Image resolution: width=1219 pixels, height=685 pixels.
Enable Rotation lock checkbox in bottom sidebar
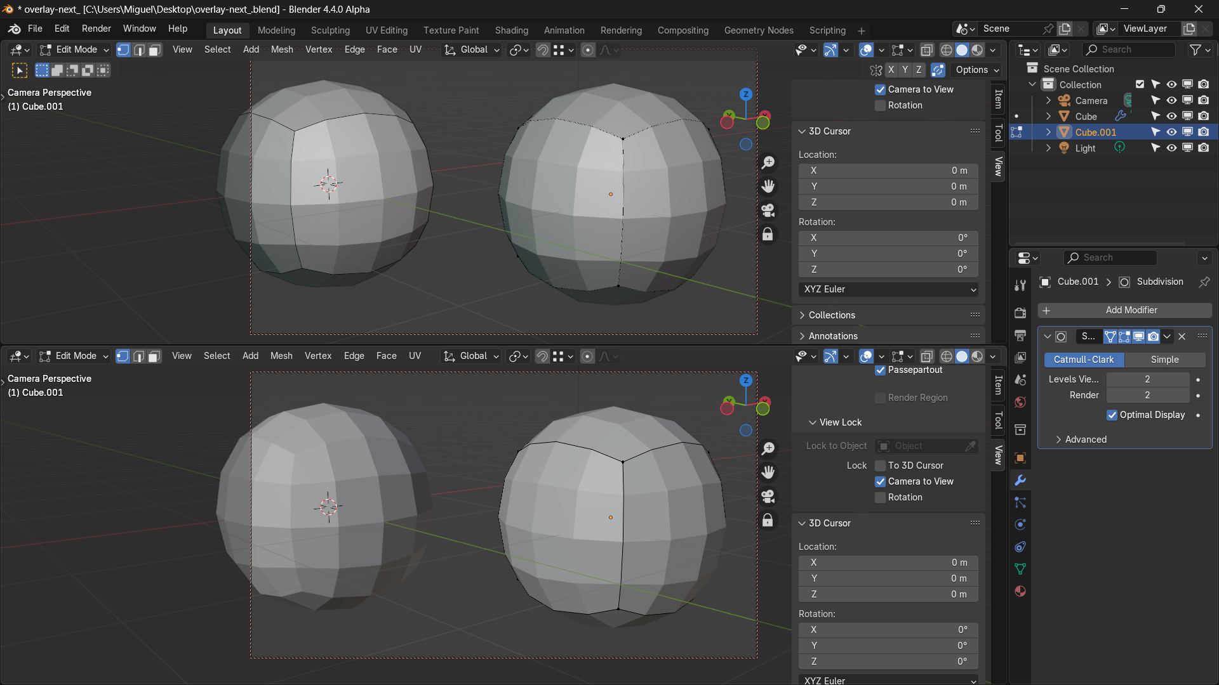pyautogui.click(x=880, y=497)
